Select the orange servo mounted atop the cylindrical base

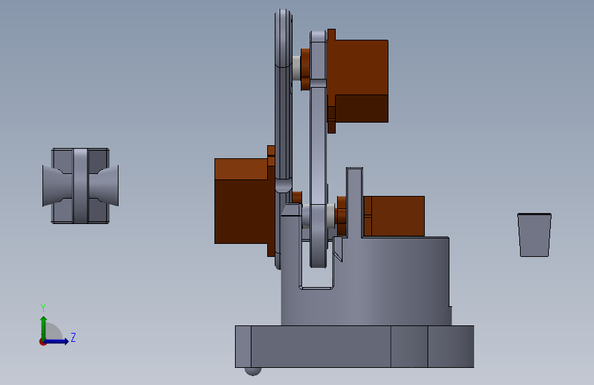point(394,216)
